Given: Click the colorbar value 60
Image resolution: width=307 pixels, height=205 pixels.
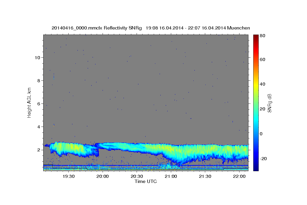Looking at the screenshot, I should coord(263,59).
